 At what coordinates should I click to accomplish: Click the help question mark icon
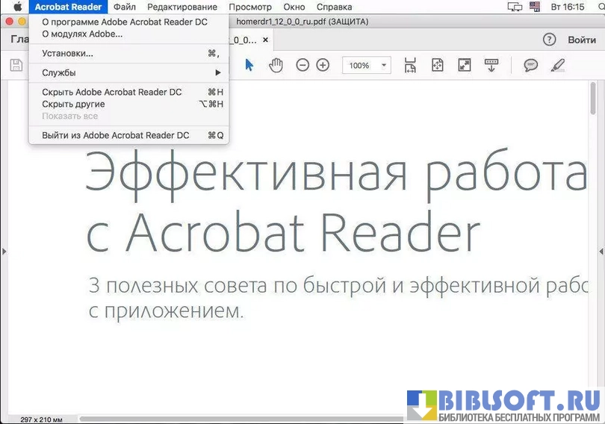tap(550, 40)
